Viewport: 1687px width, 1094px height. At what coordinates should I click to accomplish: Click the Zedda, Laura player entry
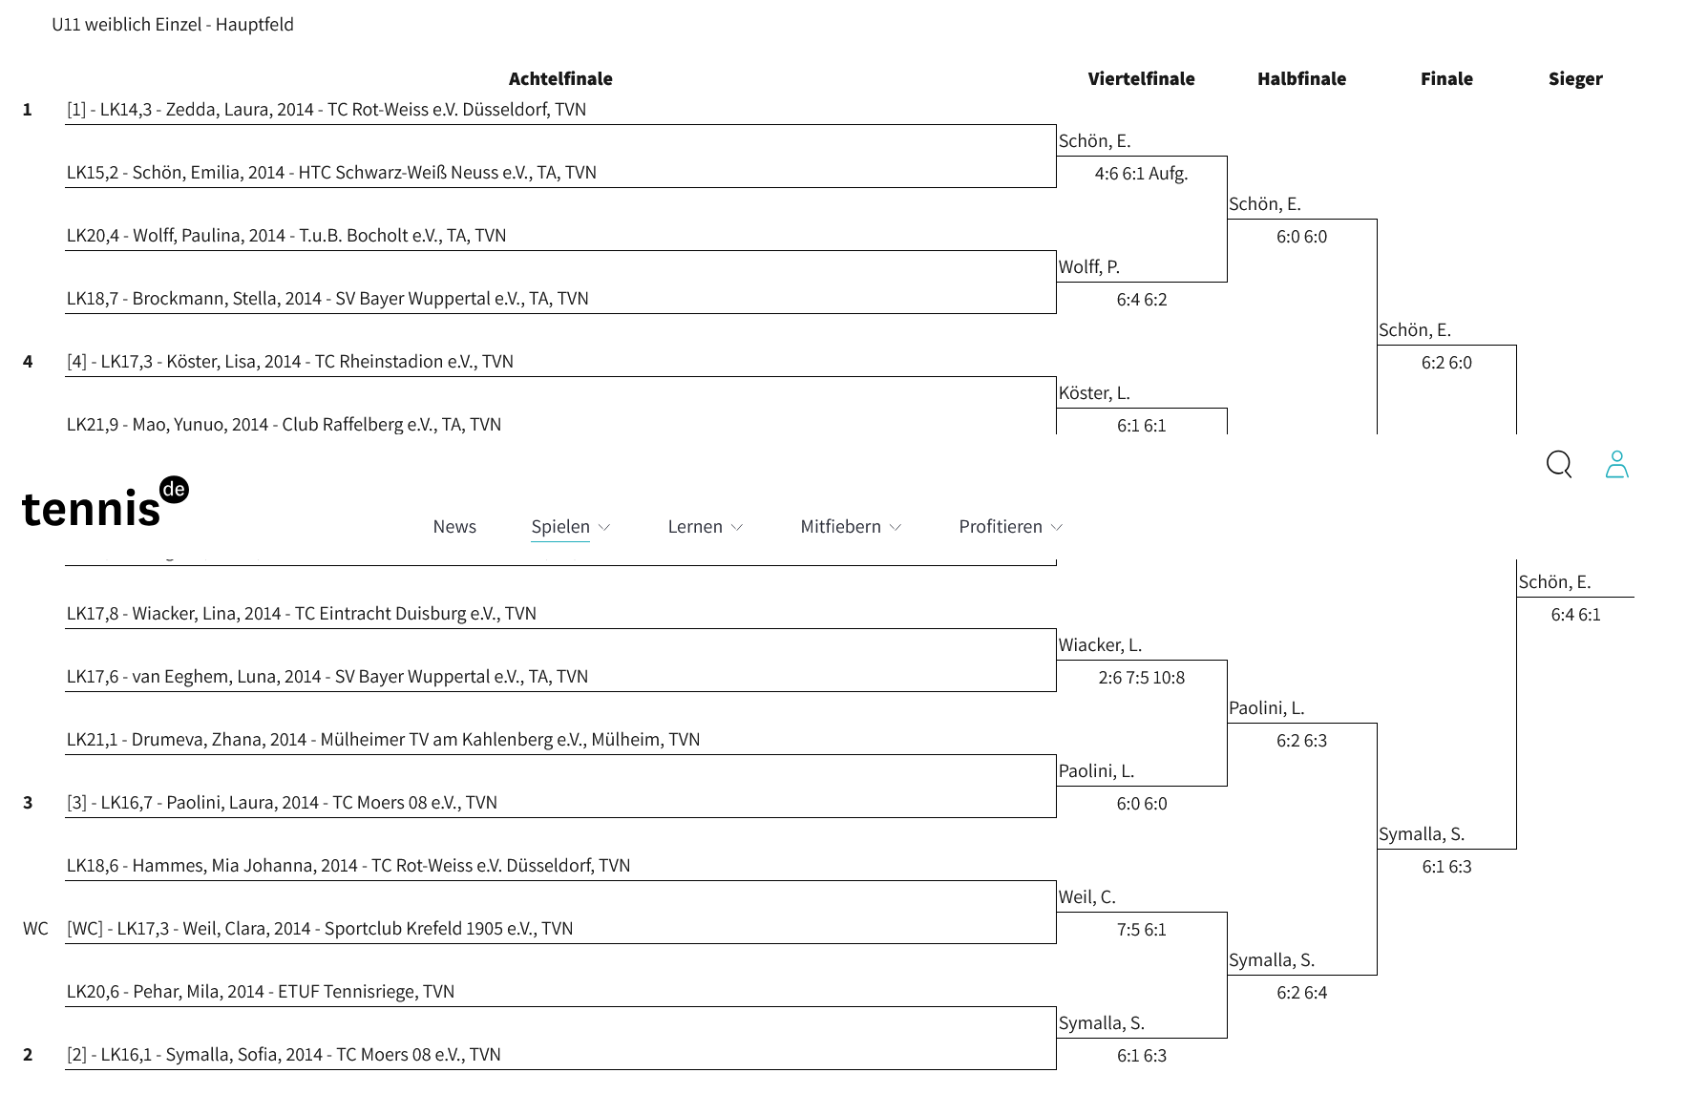[x=327, y=110]
